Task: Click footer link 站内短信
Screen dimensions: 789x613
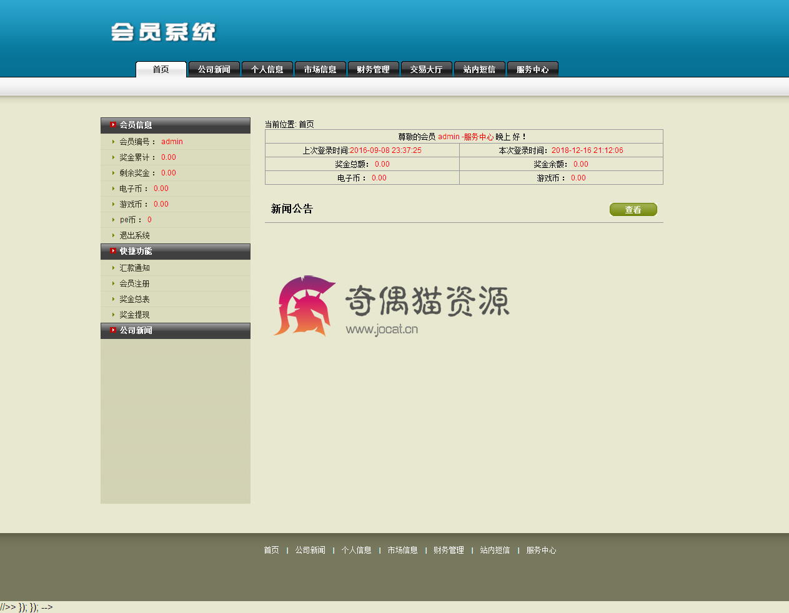Action: point(495,550)
